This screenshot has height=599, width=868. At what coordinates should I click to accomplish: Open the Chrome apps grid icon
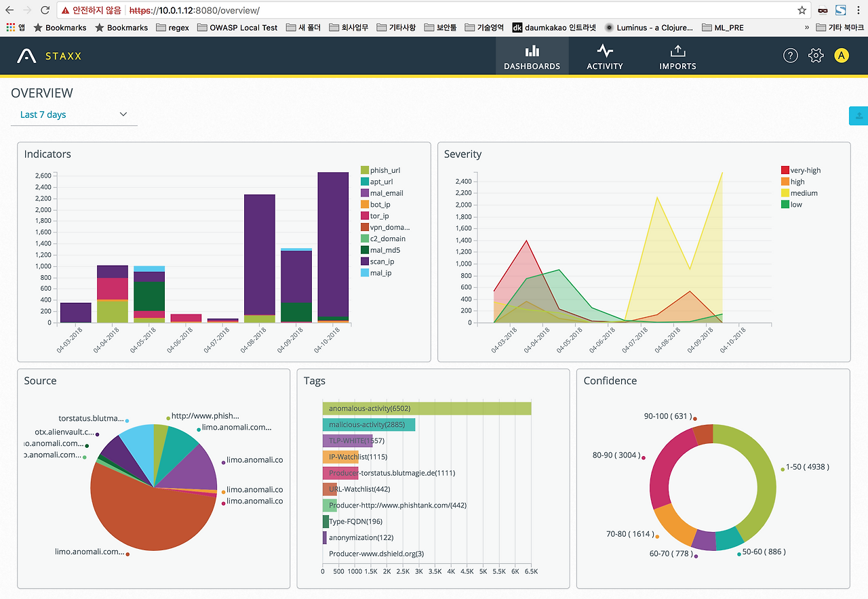[x=10, y=28]
